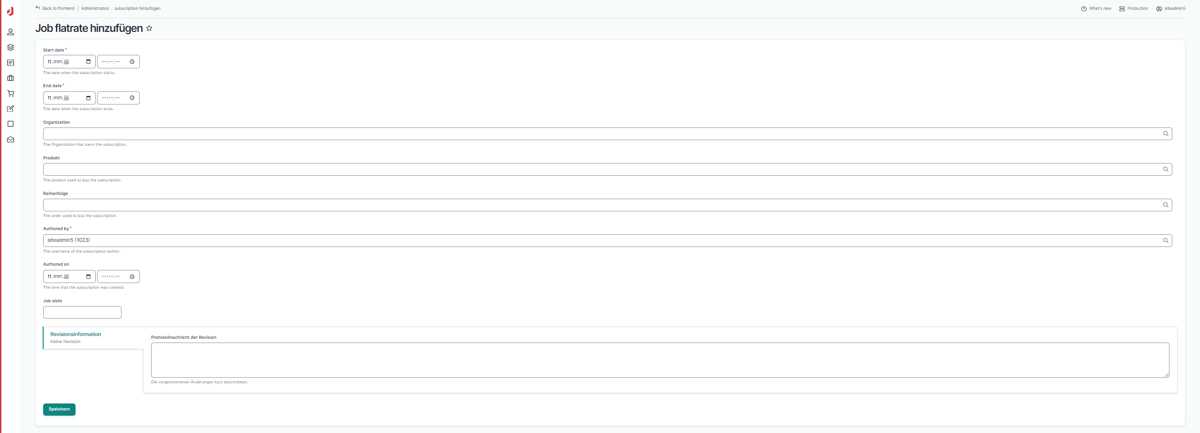Open the Start date calendar picker
The height and width of the screenshot is (433, 1200).
pyautogui.click(x=88, y=62)
